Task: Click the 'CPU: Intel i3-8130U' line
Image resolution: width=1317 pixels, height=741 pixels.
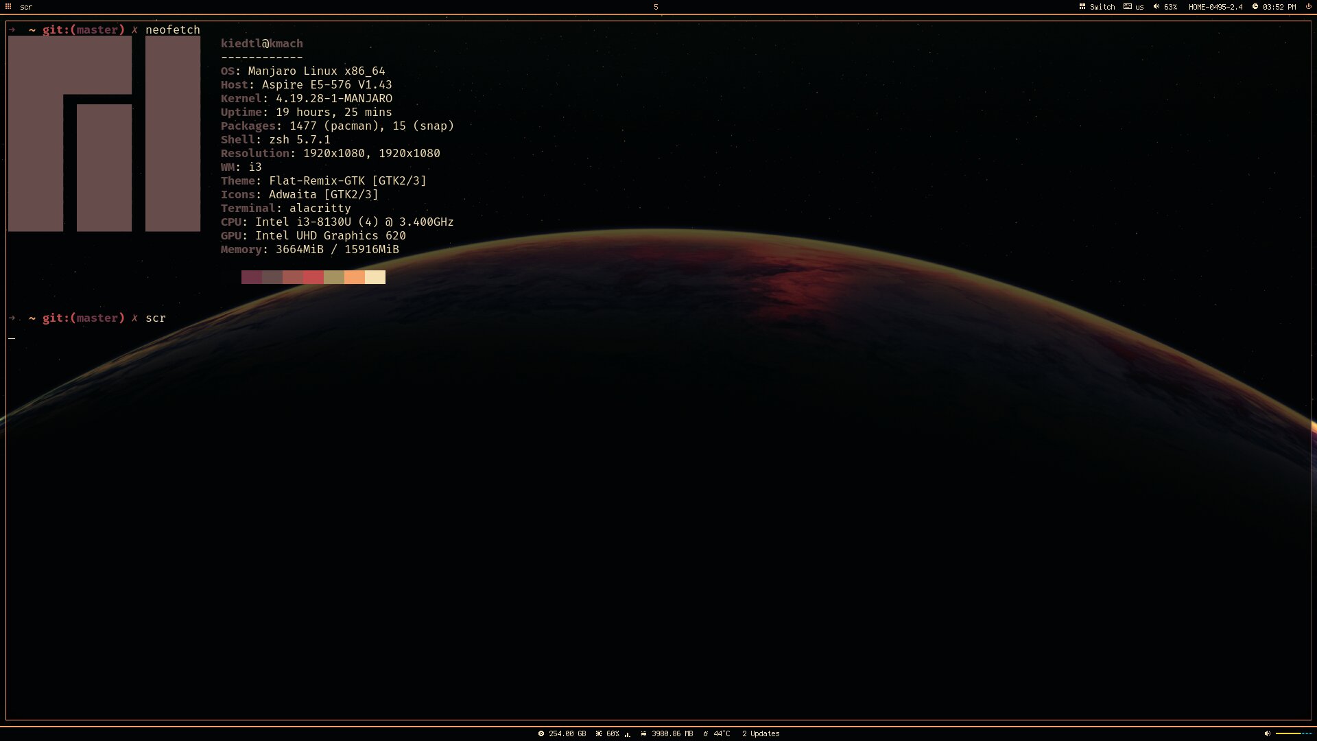Action: 337,222
